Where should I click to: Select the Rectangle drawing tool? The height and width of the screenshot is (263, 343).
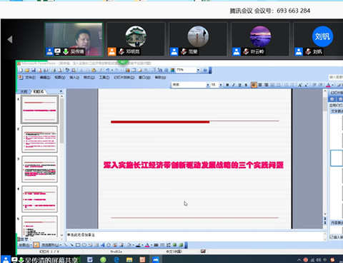point(78,245)
